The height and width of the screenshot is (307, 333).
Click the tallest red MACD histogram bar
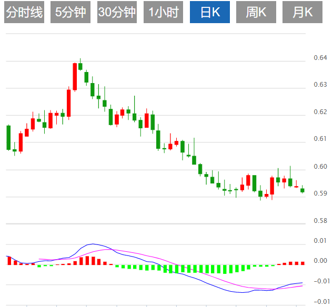pyautogui.click(x=87, y=261)
